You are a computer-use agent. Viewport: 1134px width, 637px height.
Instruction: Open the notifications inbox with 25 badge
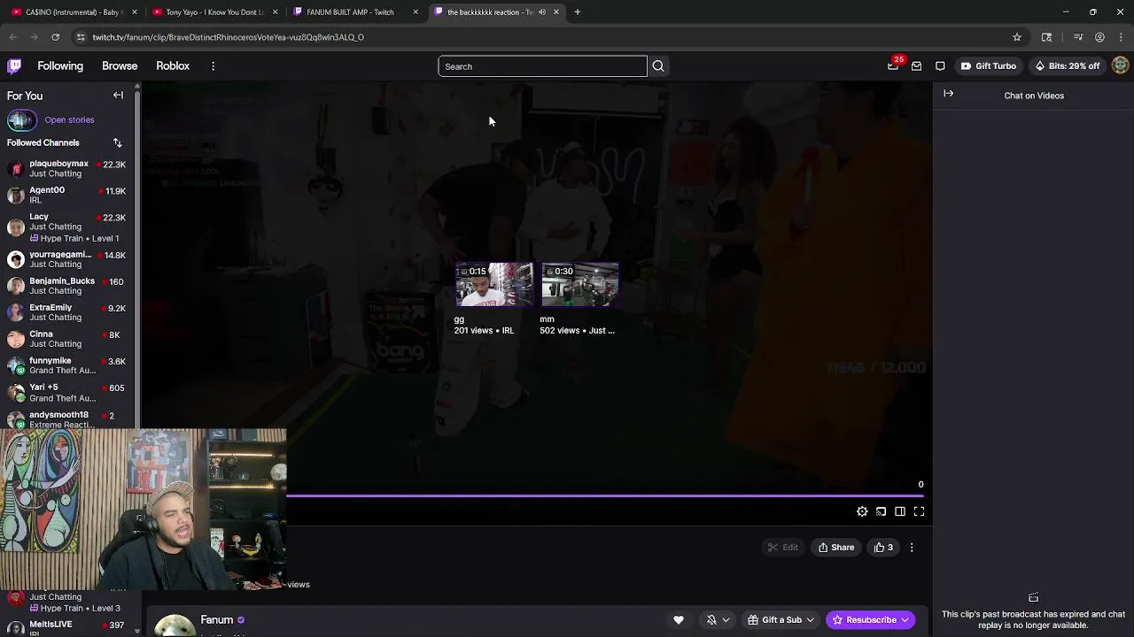893,65
